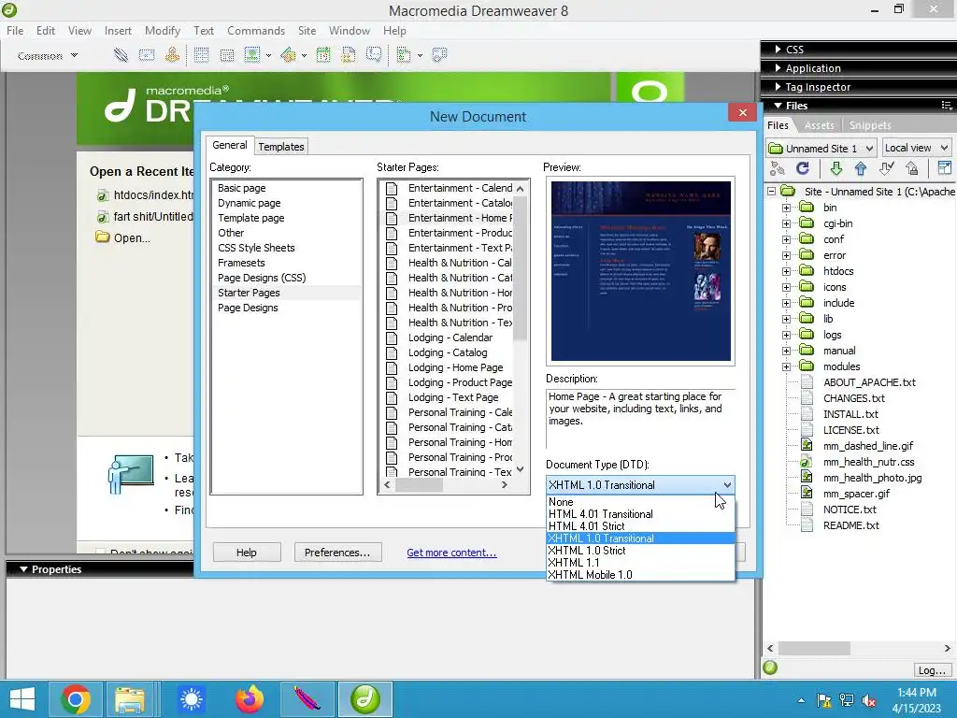957x718 pixels.
Task: Click the green status circle icon in Files panel
Action: (x=770, y=668)
